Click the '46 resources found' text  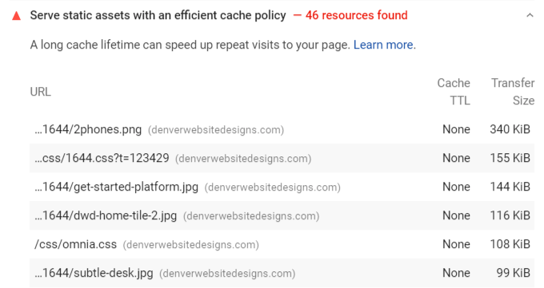pyautogui.click(x=356, y=15)
